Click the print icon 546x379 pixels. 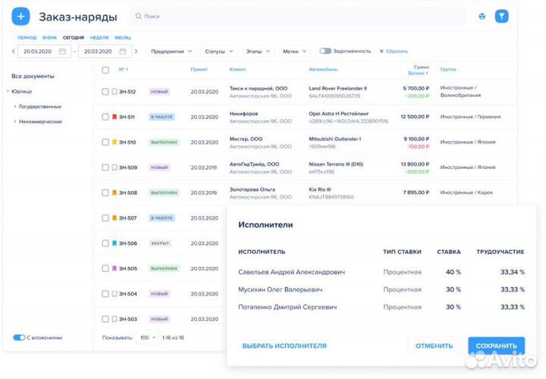click(x=482, y=16)
